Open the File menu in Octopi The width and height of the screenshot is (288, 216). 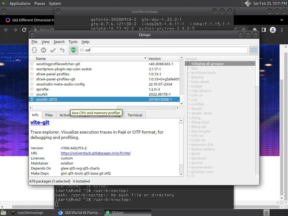coord(34,42)
